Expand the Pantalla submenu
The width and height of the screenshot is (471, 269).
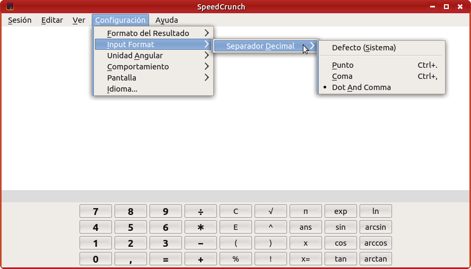click(x=153, y=78)
